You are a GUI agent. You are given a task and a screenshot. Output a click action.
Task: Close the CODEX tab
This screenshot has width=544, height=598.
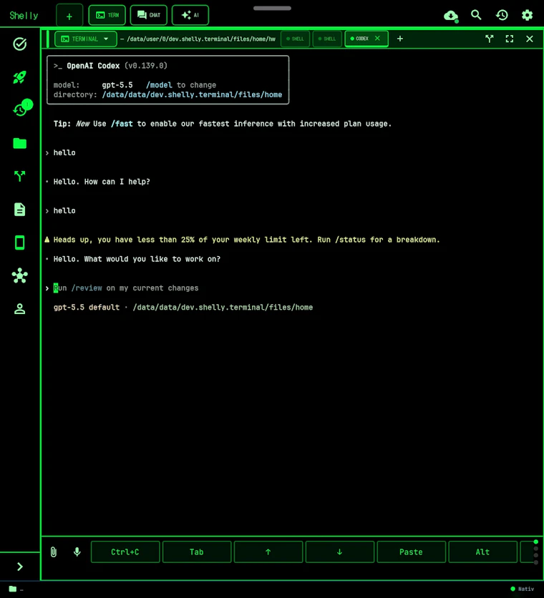tap(377, 38)
